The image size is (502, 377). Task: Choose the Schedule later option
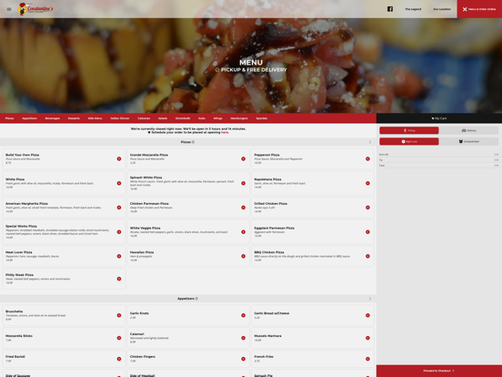point(468,141)
